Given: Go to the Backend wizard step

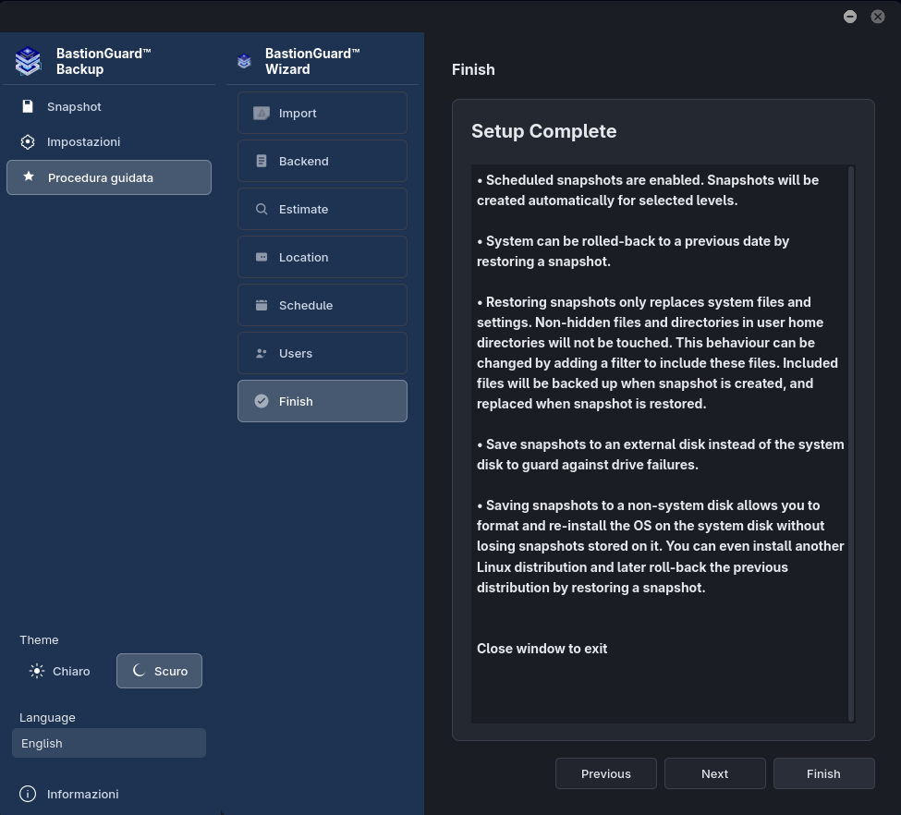Looking at the screenshot, I should 323,161.
